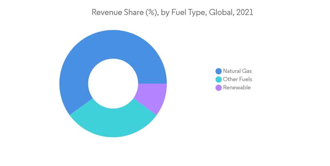Click the year "2021" in the title

click(x=245, y=13)
